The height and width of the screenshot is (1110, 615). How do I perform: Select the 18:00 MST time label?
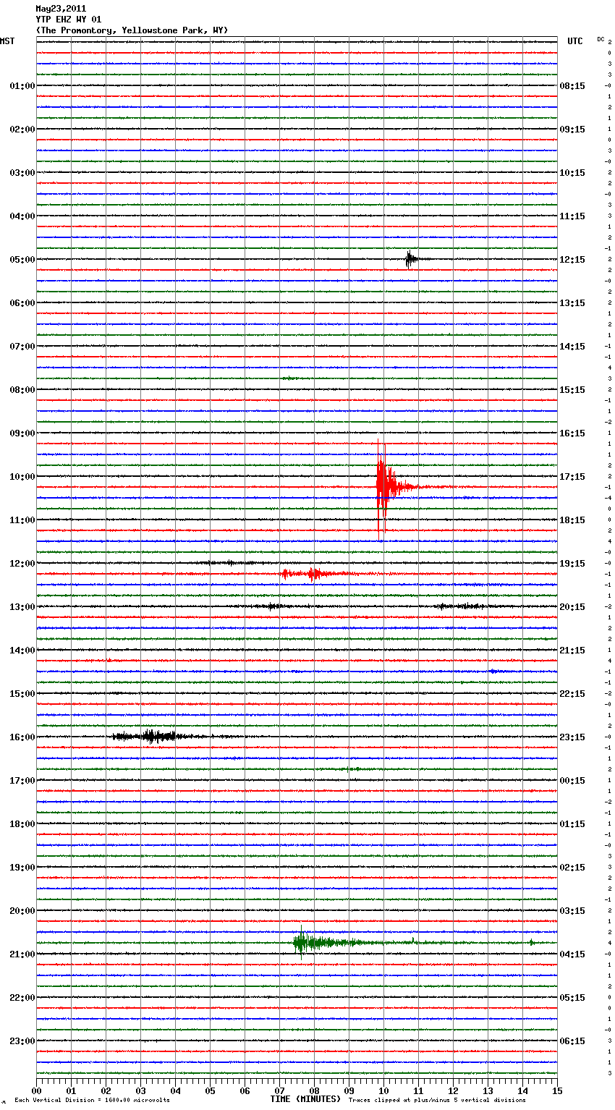[22, 824]
